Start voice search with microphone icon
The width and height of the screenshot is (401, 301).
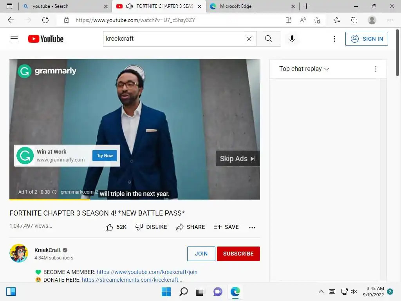click(x=292, y=39)
